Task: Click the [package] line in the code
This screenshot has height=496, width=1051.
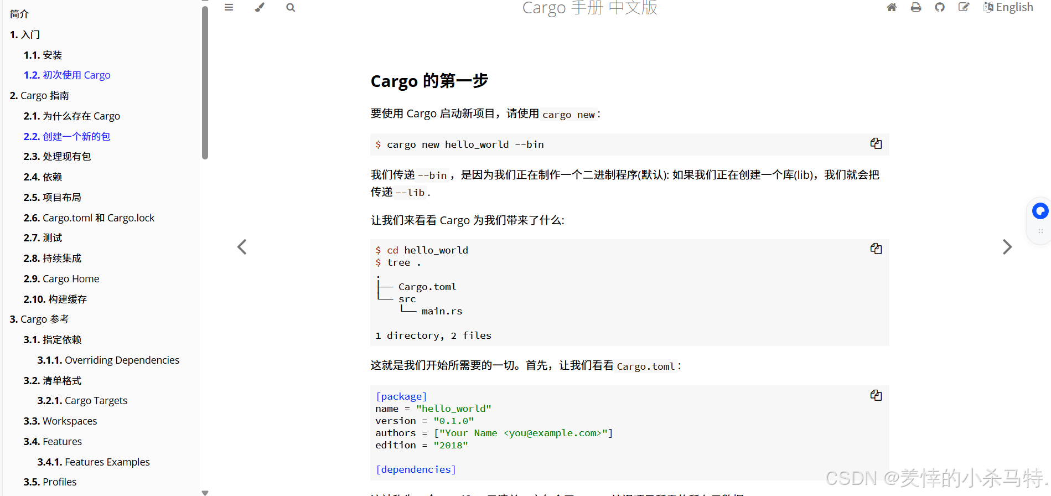Action: 401,396
